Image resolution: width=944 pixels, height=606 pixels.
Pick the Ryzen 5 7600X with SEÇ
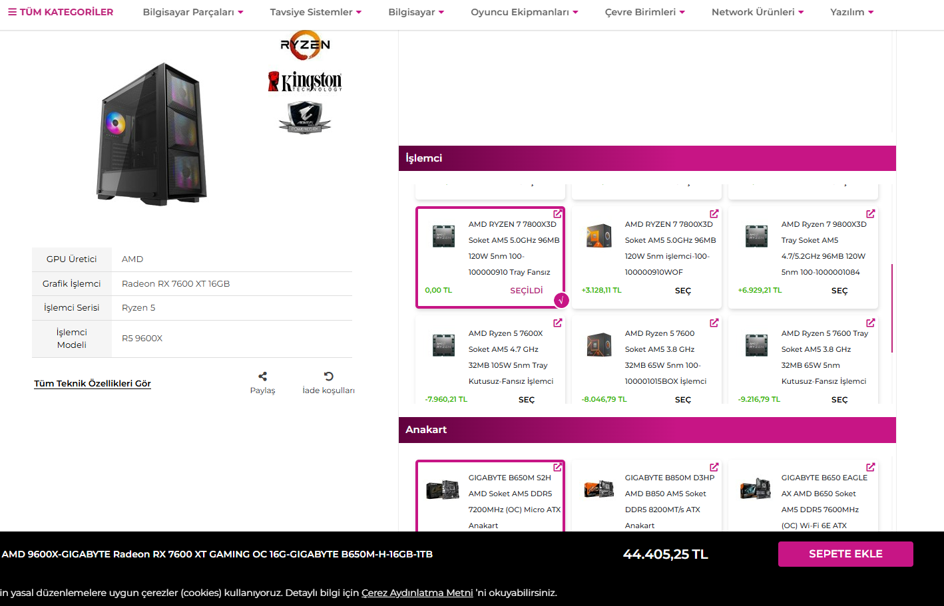[527, 400]
